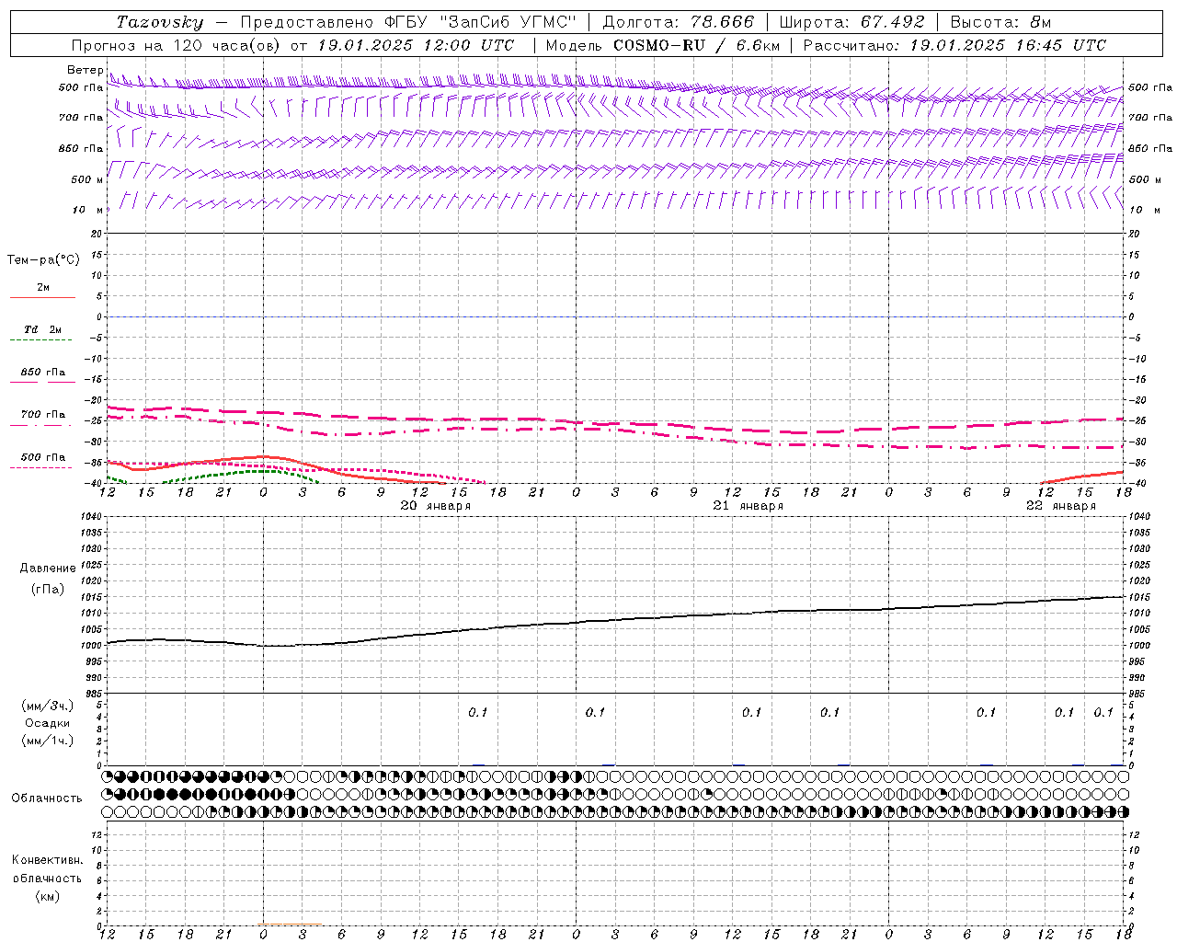
Task: Click the "Давление" pressure panel label
Action: click(x=47, y=569)
